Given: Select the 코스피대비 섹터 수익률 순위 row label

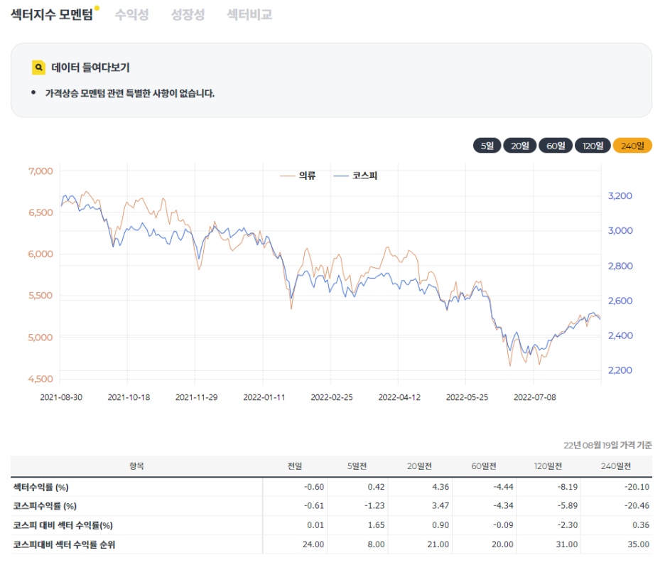Looking at the screenshot, I should click(x=64, y=544).
